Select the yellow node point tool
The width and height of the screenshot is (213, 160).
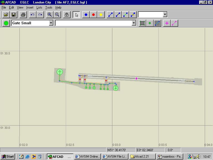[x=101, y=15]
